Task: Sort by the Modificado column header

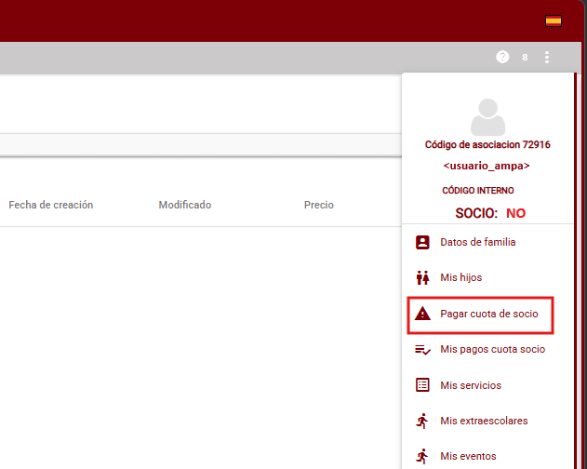Action: (184, 205)
